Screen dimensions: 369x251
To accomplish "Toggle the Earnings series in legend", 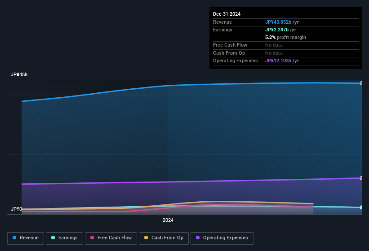I will 64,238.
